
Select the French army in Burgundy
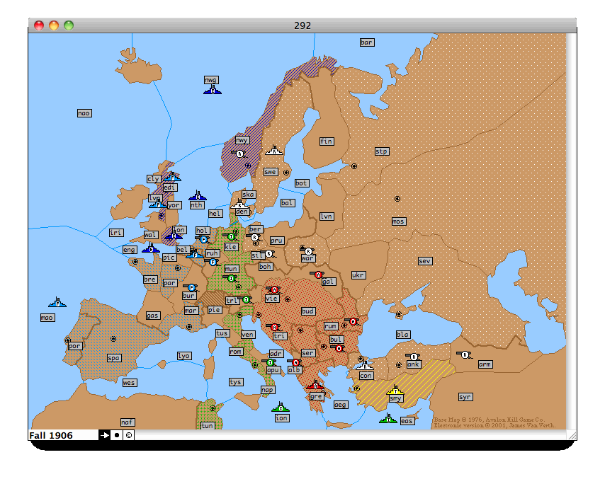click(191, 287)
